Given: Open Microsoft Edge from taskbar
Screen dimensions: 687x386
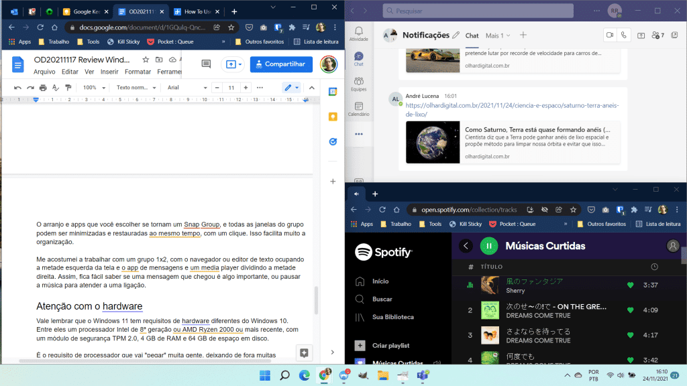Looking at the screenshot, I should pyautogui.click(x=305, y=375).
